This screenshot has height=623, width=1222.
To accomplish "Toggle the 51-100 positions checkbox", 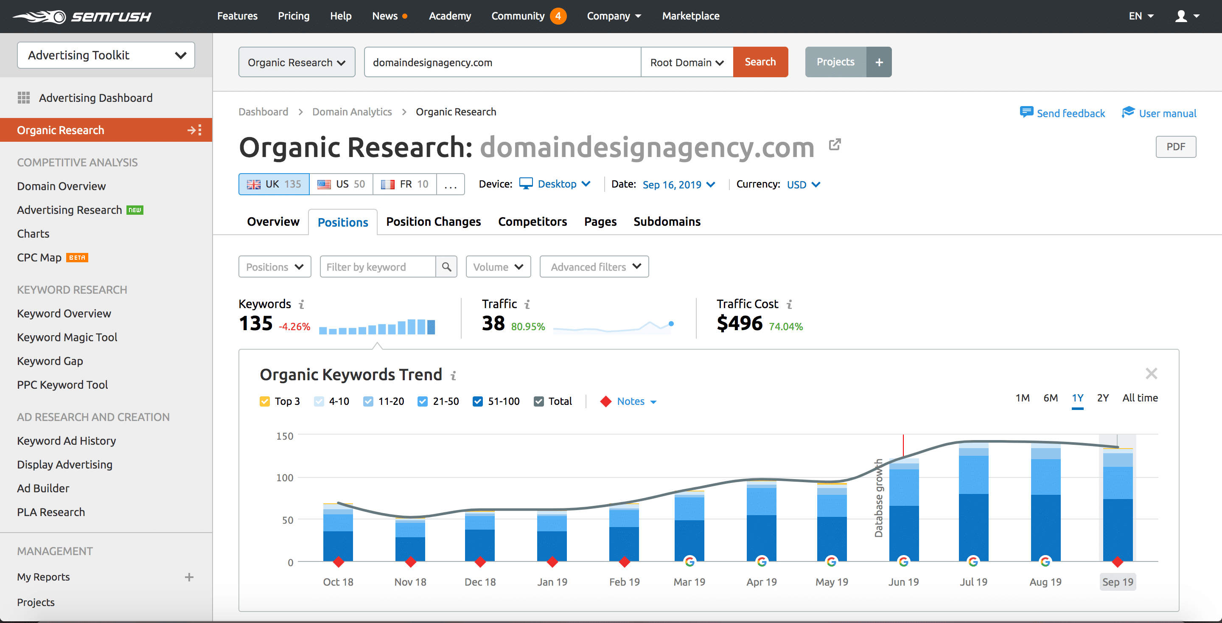I will [x=478, y=401].
